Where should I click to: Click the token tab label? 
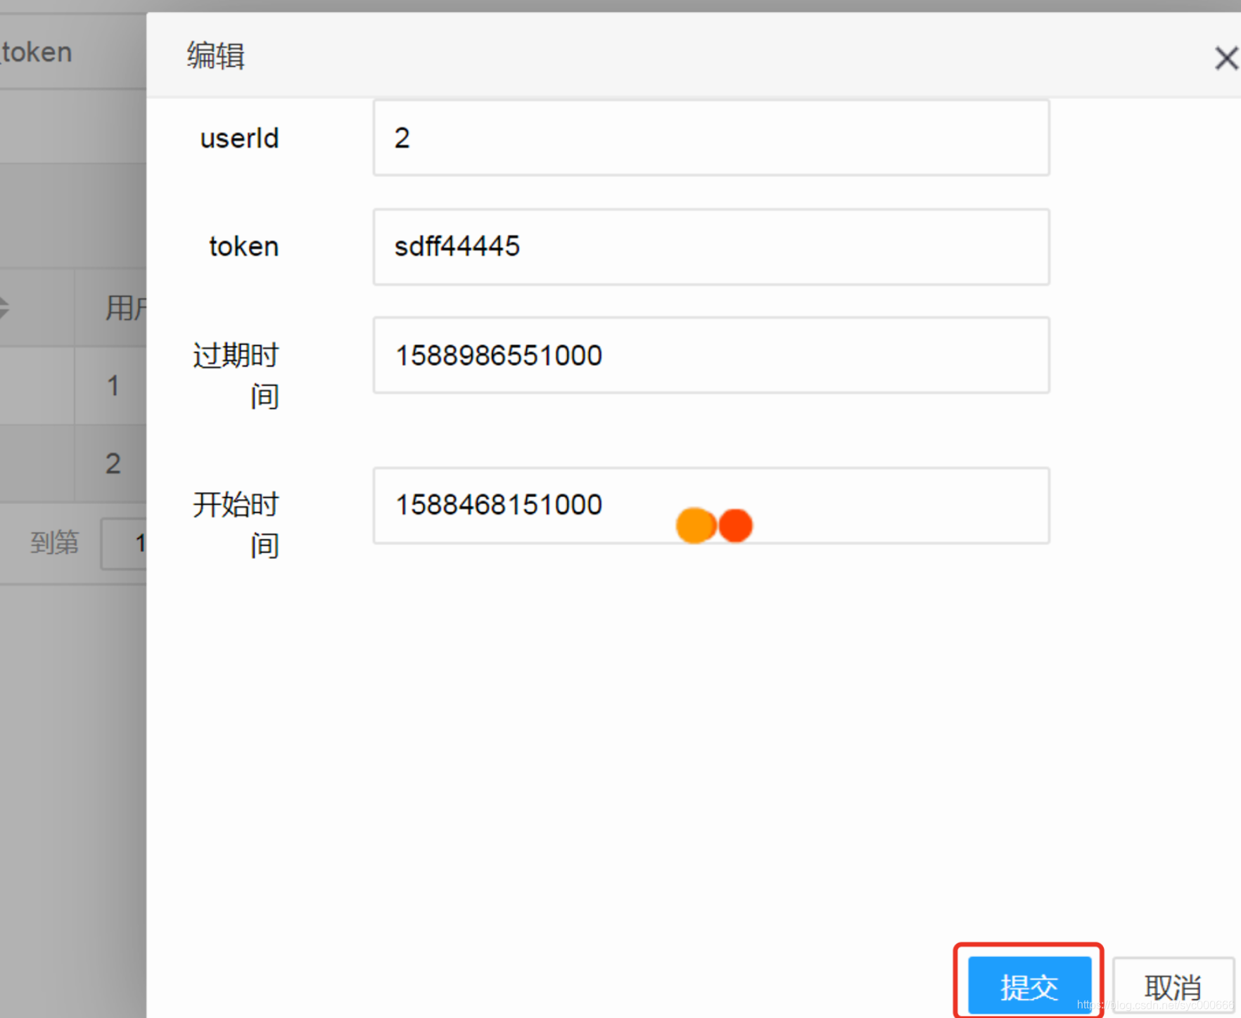[x=37, y=51]
